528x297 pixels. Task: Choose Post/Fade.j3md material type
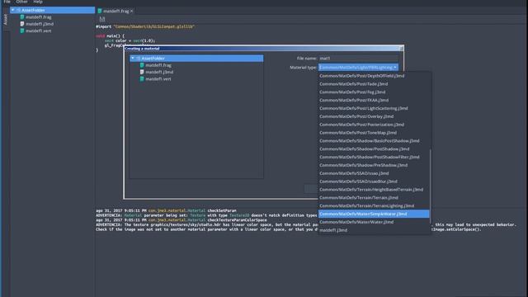click(374, 84)
